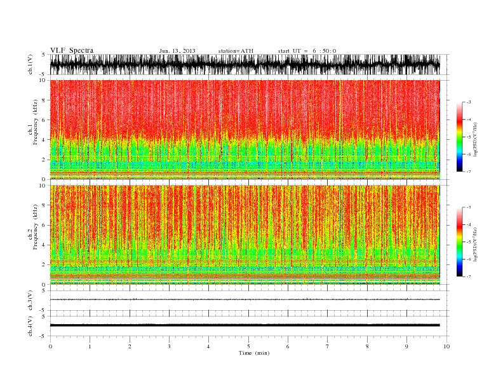The height and width of the screenshot is (389, 503).
Task: Click the ch.4(V) axis label
Action: 30,326
